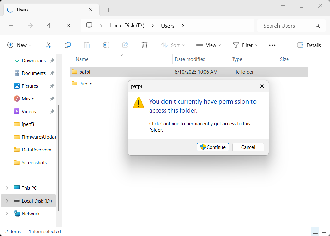
Task: Toggle the Details pane button
Action: coord(309,45)
